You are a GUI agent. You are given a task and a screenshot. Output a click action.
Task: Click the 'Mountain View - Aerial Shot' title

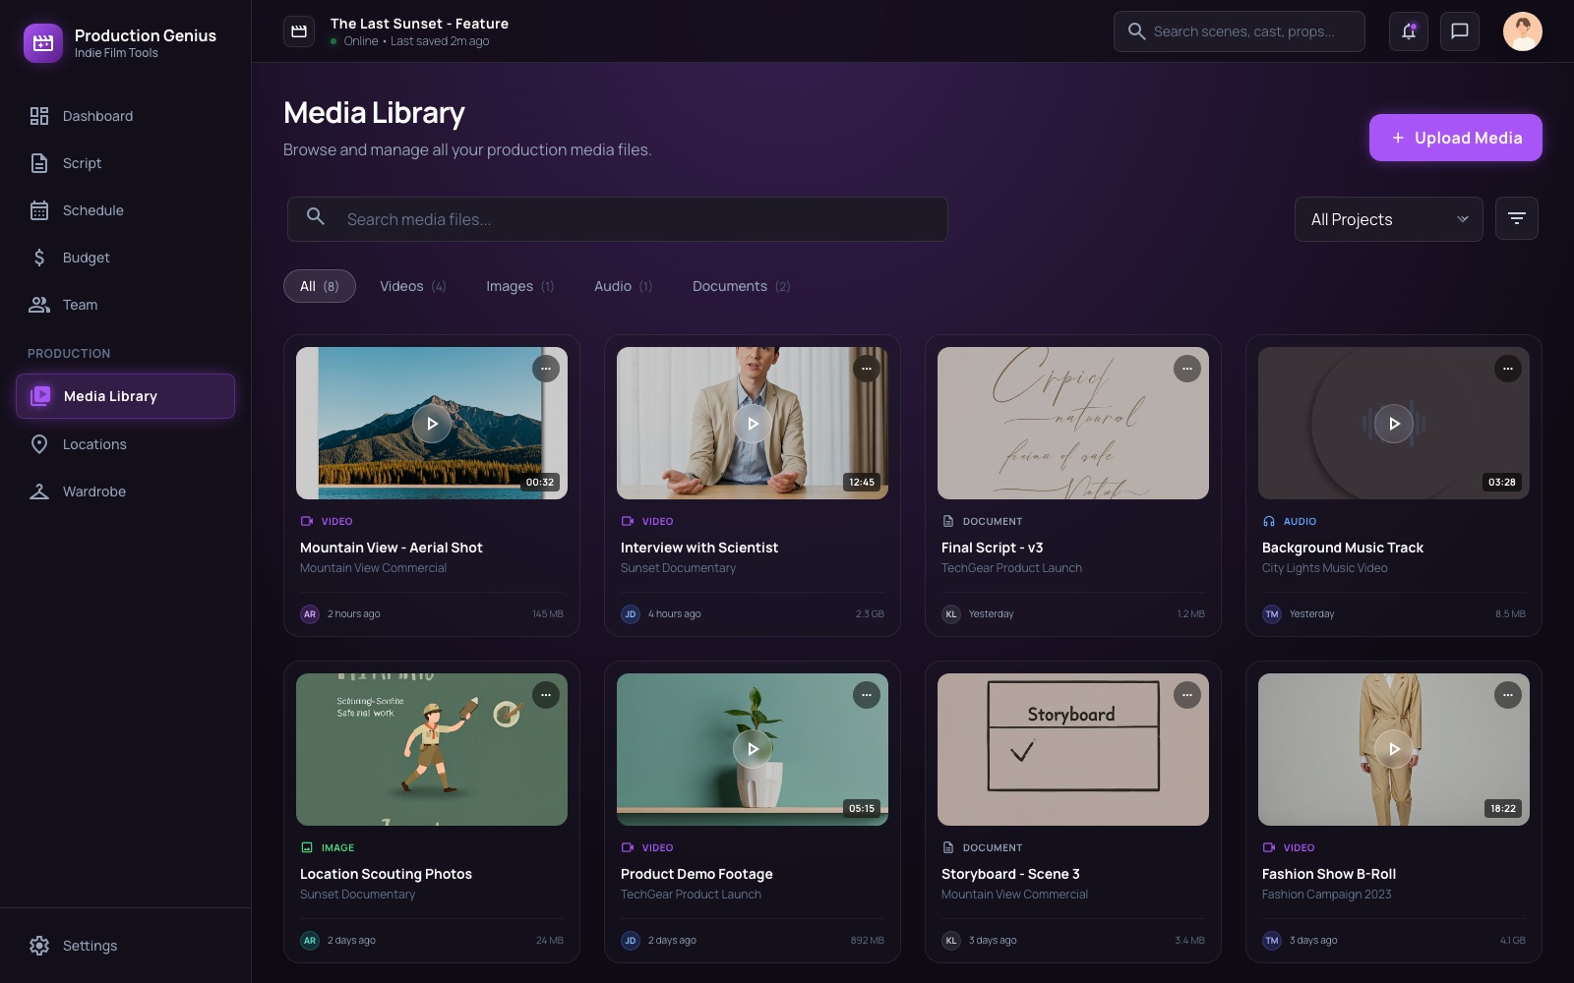(x=392, y=548)
